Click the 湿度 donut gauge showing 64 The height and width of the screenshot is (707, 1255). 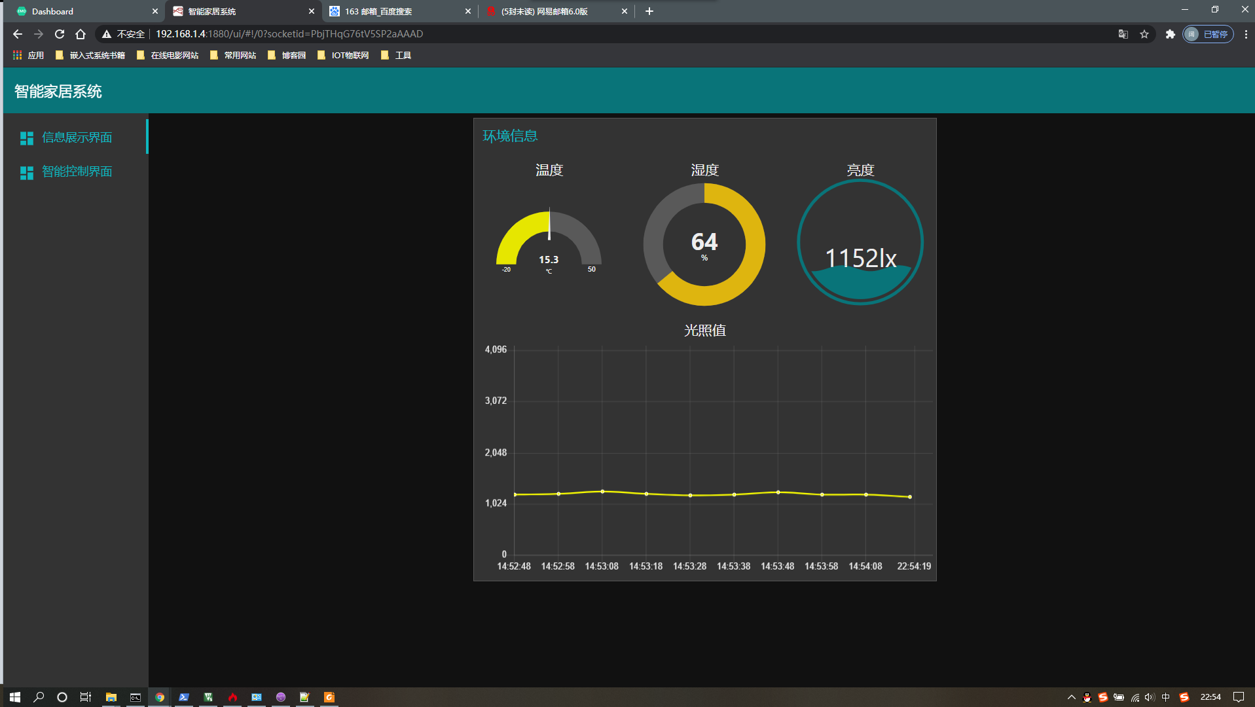coord(704,244)
